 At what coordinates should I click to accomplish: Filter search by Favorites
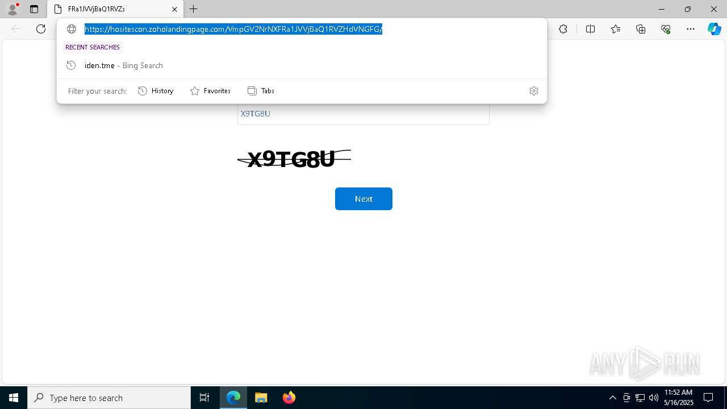click(x=210, y=91)
